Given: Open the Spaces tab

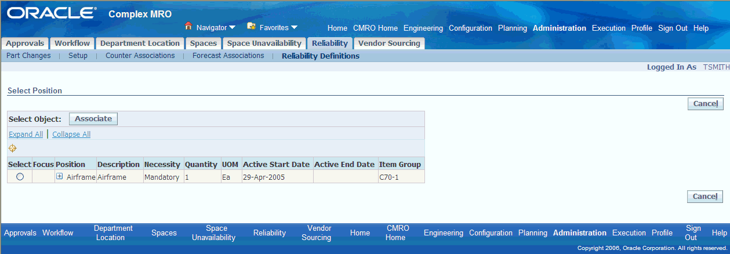Looking at the screenshot, I should point(203,43).
